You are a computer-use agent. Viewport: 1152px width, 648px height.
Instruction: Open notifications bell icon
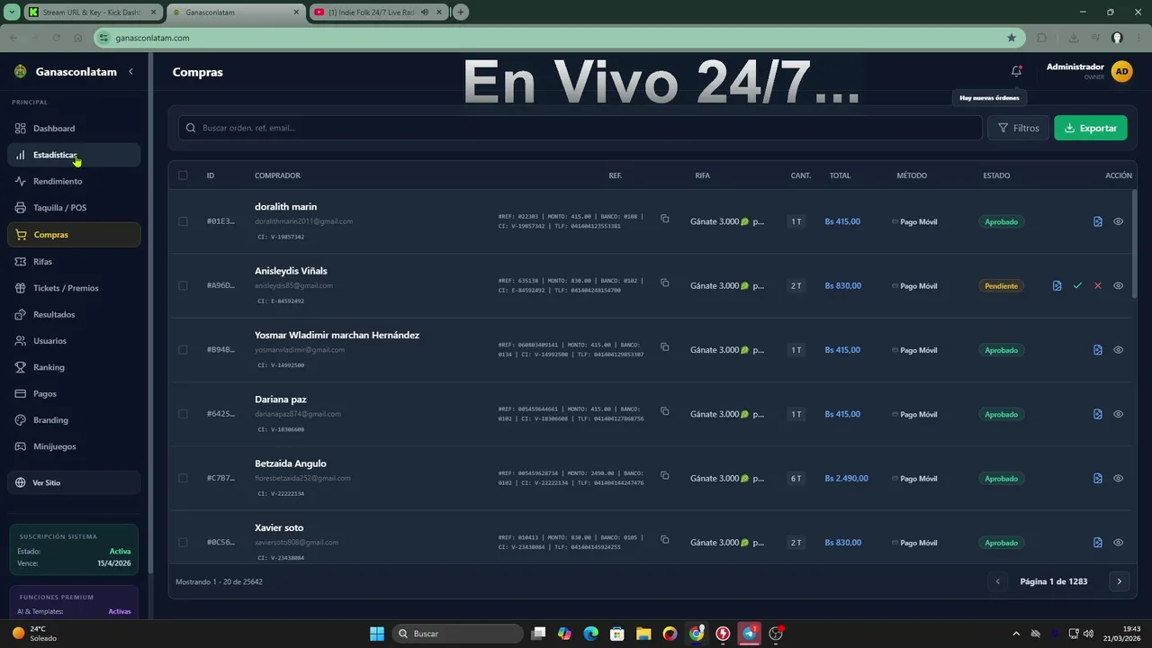pos(1016,71)
